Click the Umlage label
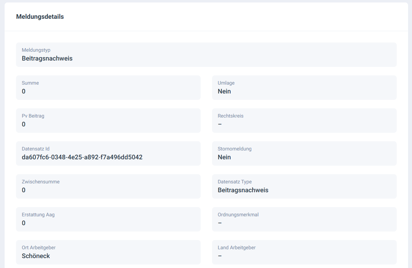Screen dimensions: 412x268 click(x=226, y=83)
